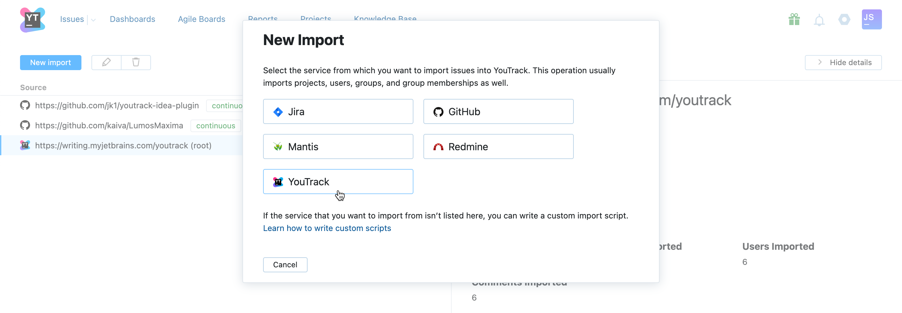Select the kaiva/LumosMaxima import source
Screen dimensions: 902x313
pyautogui.click(x=109, y=125)
